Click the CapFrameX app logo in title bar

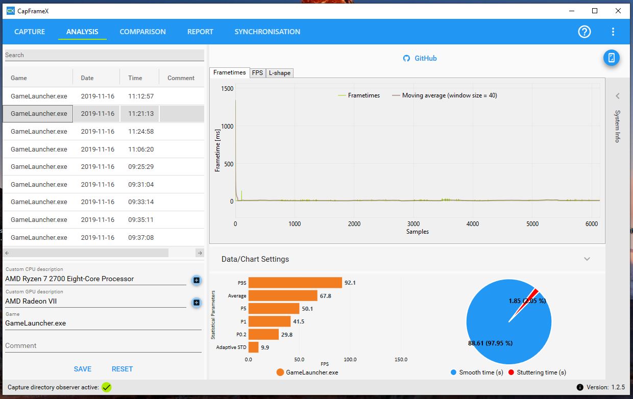(11, 11)
